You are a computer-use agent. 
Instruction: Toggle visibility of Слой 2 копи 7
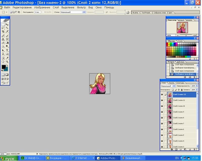(x=162, y=124)
